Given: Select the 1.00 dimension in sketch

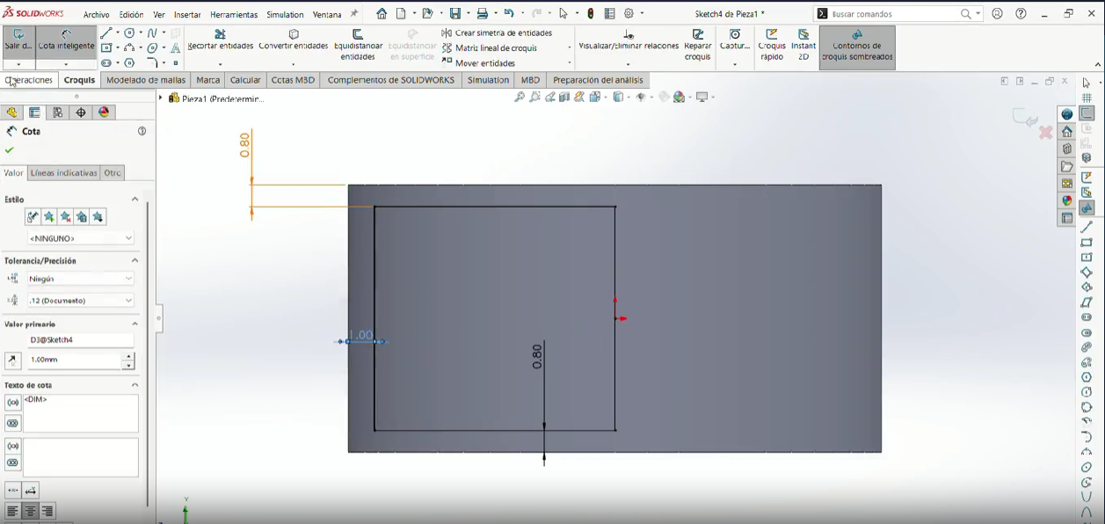Looking at the screenshot, I should (x=361, y=335).
